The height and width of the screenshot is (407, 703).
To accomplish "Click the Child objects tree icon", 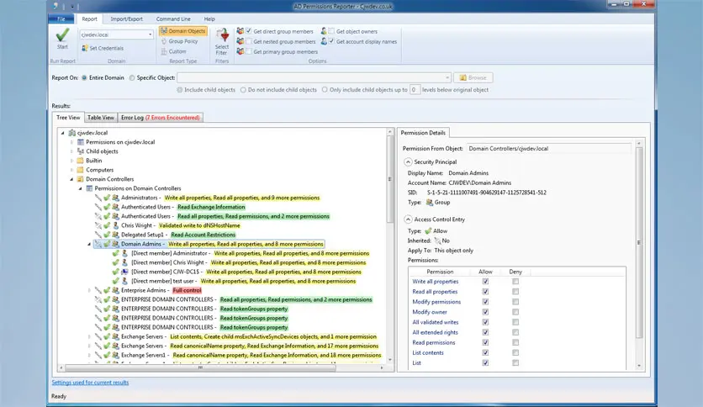I will [80, 151].
